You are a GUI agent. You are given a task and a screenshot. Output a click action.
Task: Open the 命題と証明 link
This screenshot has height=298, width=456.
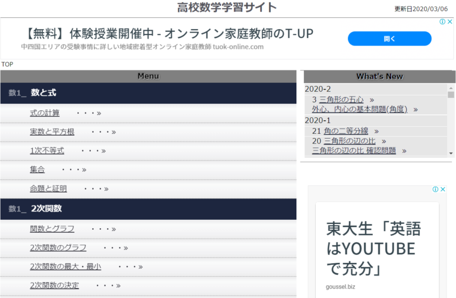tap(48, 188)
